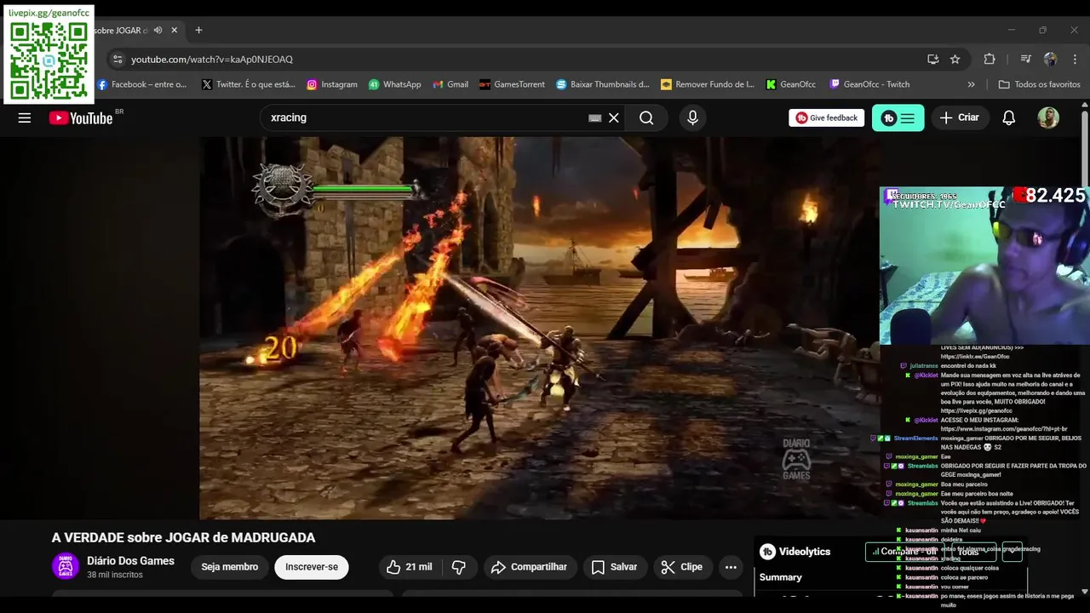This screenshot has height=613, width=1090.
Task: Open the Criar create menu
Action: tap(960, 117)
